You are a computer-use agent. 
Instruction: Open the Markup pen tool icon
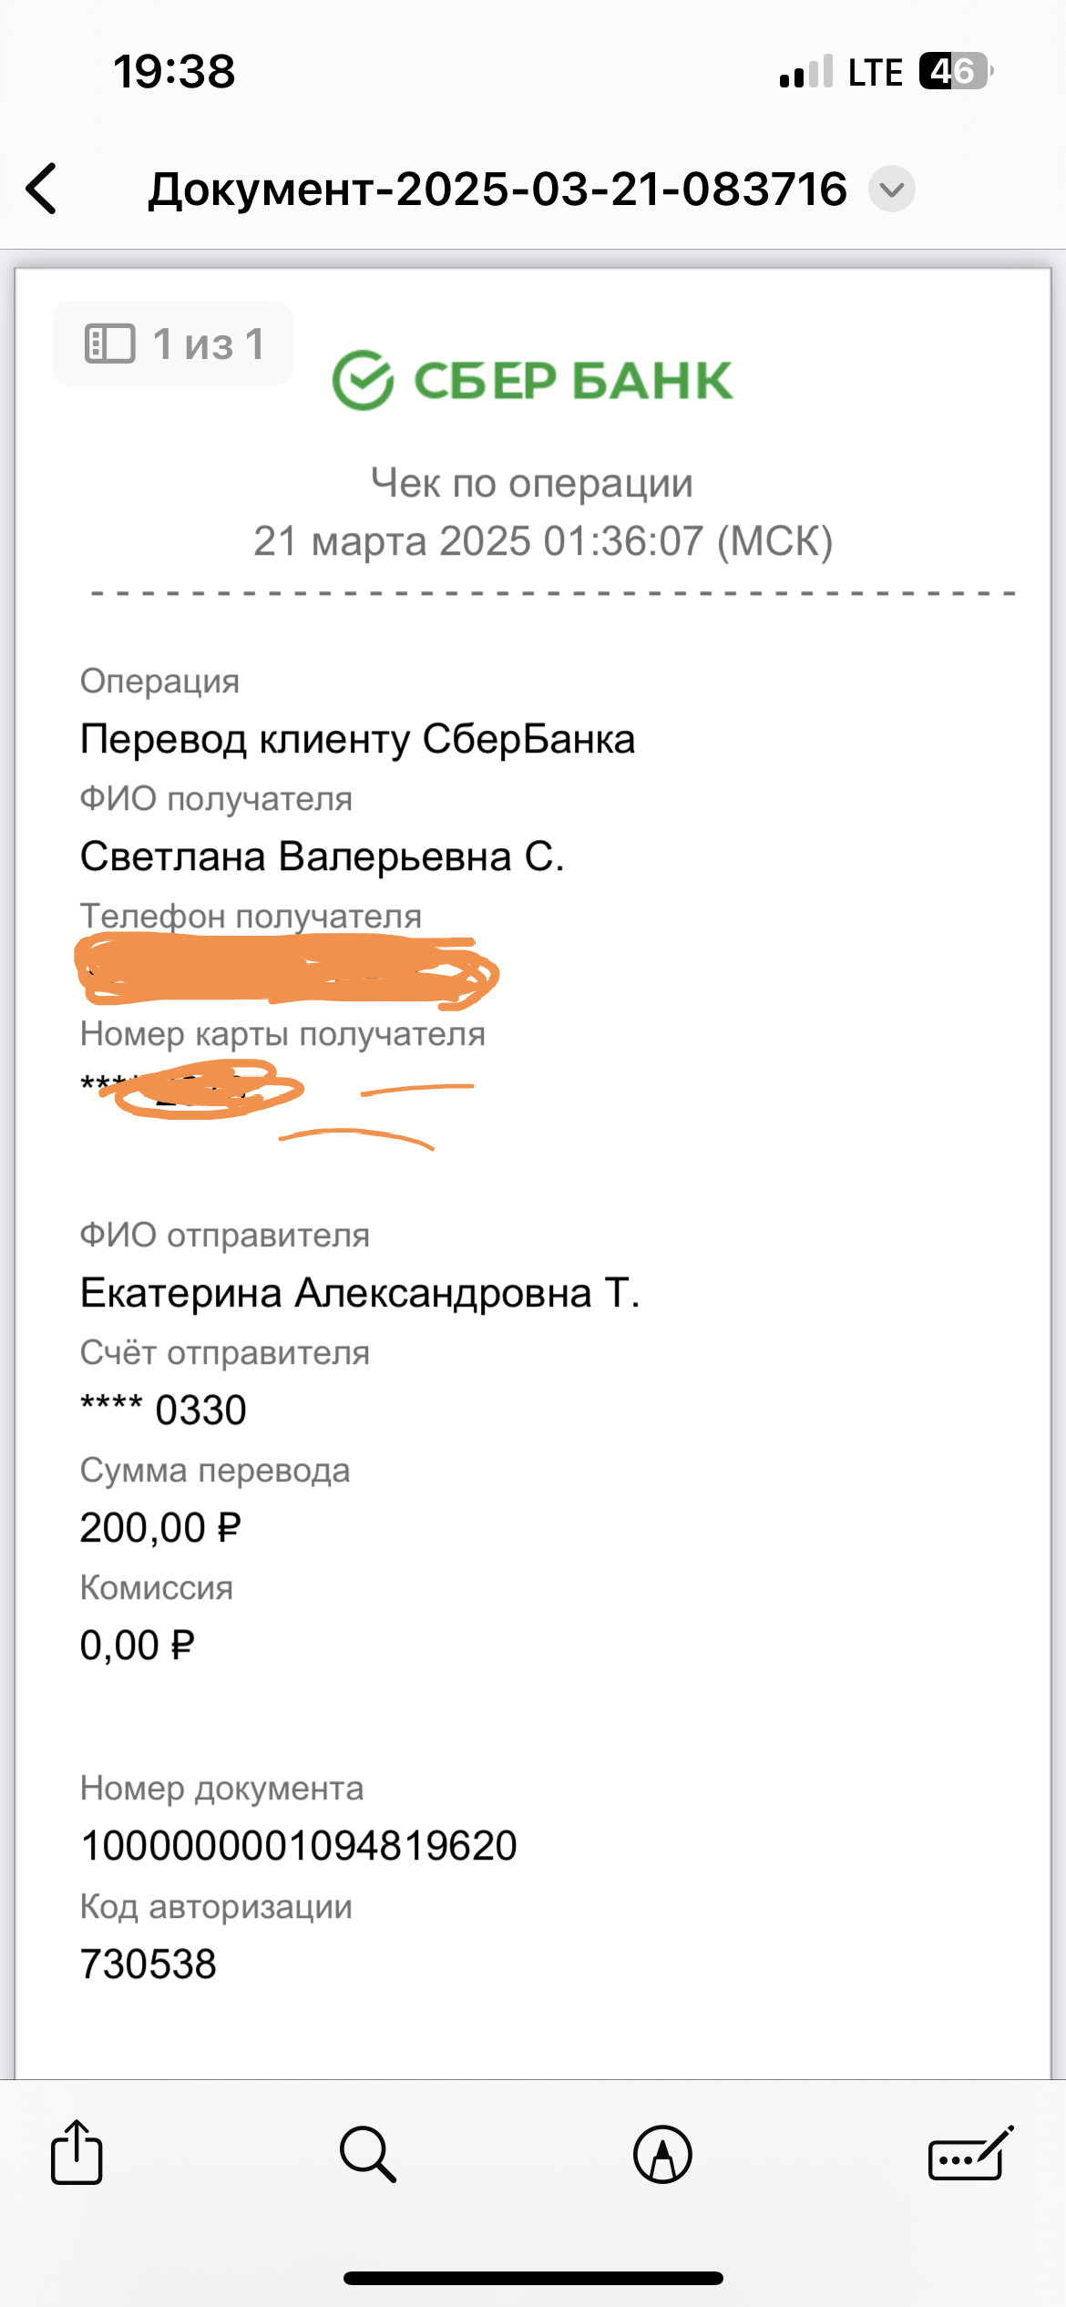662,2155
